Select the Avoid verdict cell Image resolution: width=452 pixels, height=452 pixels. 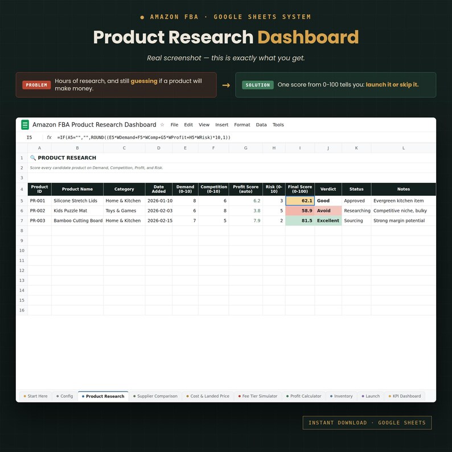[328, 211]
